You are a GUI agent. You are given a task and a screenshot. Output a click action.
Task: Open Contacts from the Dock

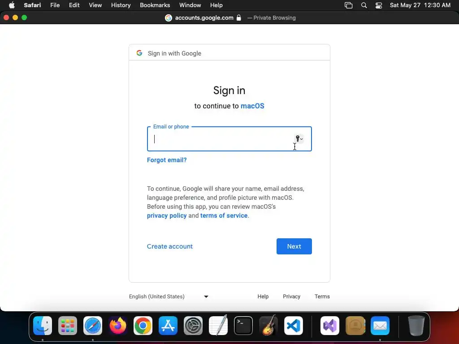(355, 326)
